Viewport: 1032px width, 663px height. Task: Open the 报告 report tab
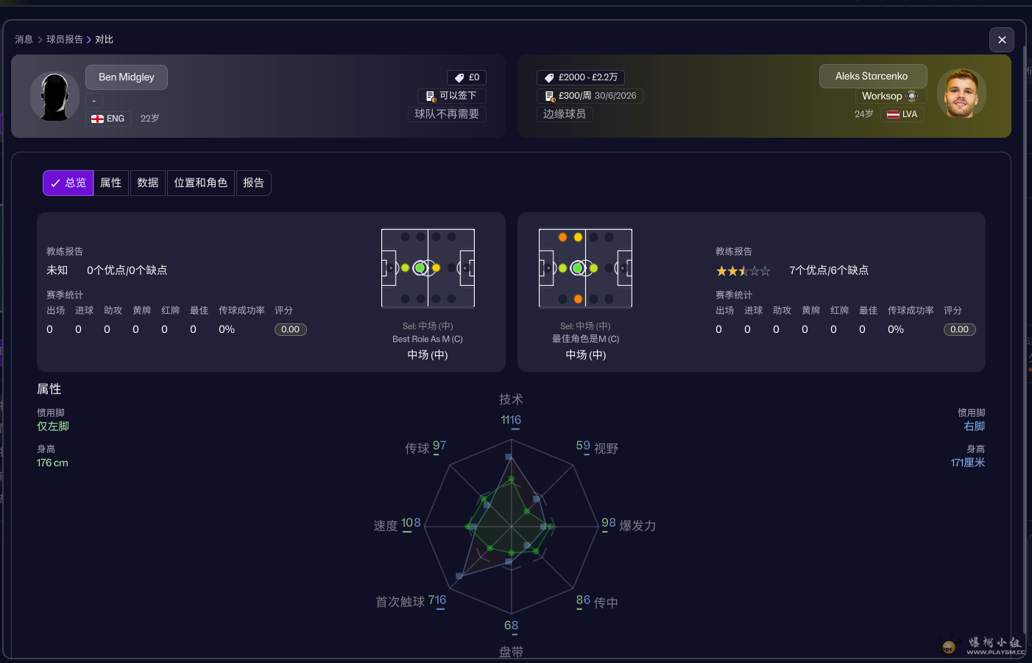(x=253, y=183)
